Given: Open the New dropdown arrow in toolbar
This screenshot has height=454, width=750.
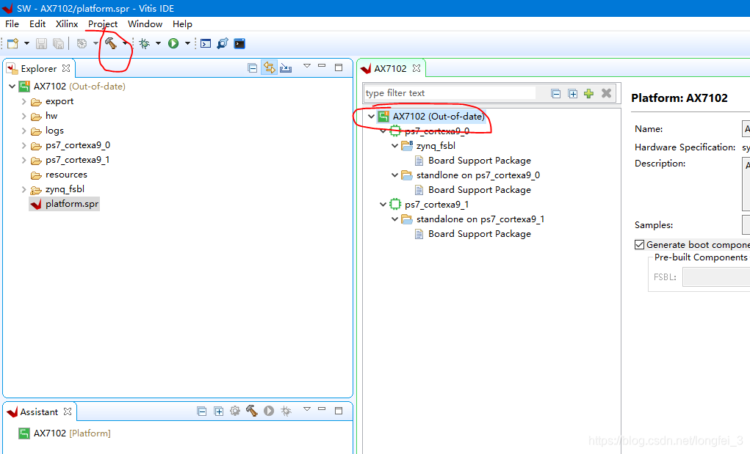Looking at the screenshot, I should [26, 43].
